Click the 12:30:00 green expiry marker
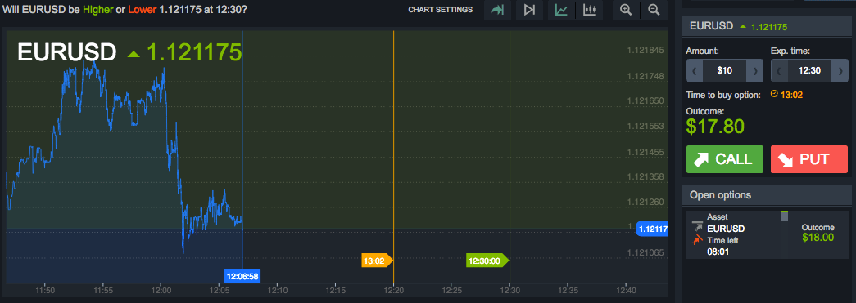Screen dimensions: 856x303 pyautogui.click(x=487, y=261)
